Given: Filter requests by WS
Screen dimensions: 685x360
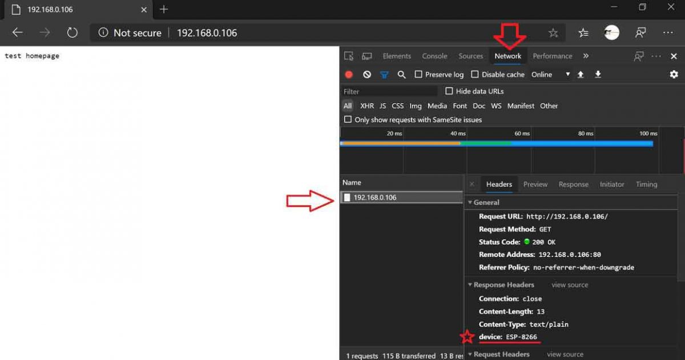Looking at the screenshot, I should click(497, 106).
